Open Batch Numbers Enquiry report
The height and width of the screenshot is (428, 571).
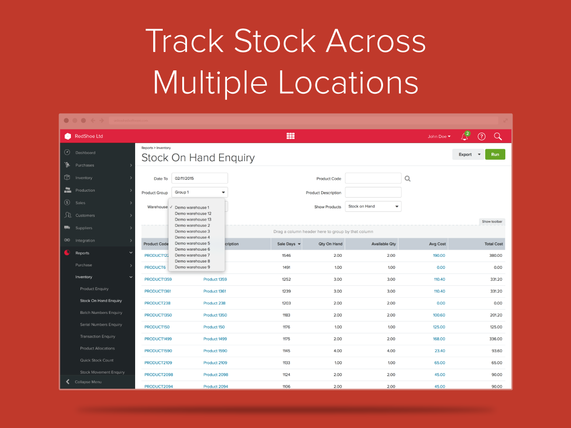click(x=101, y=312)
